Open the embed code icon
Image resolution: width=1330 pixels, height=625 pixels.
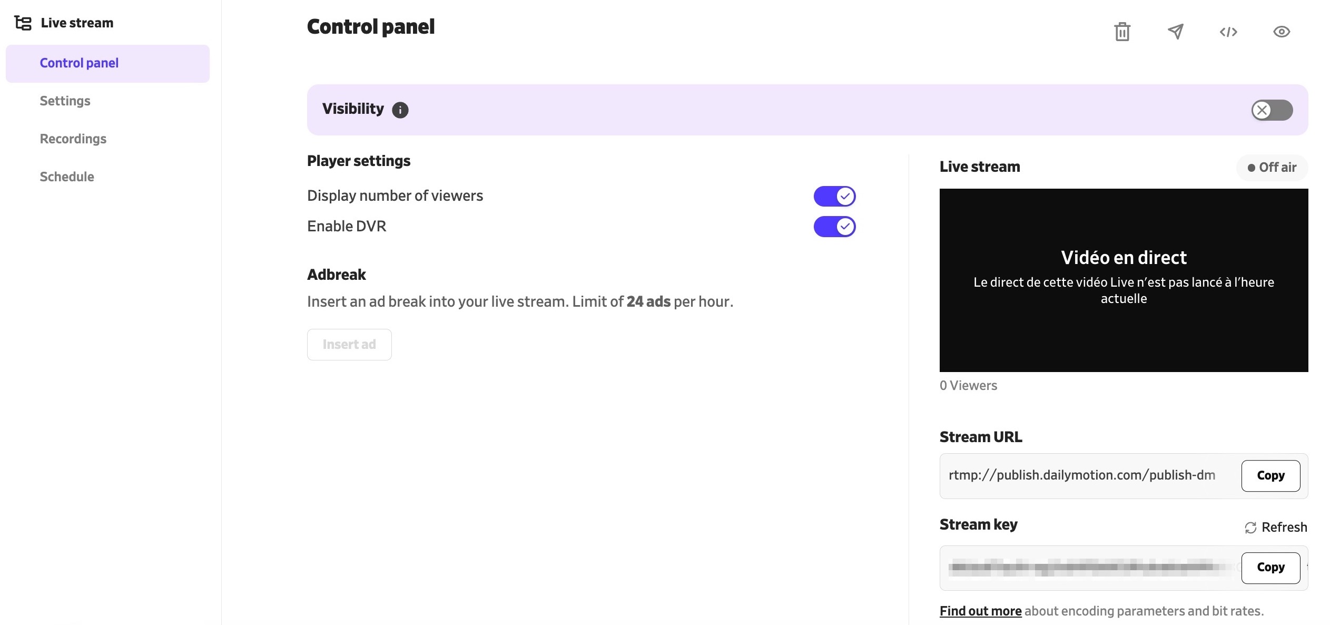click(1228, 32)
